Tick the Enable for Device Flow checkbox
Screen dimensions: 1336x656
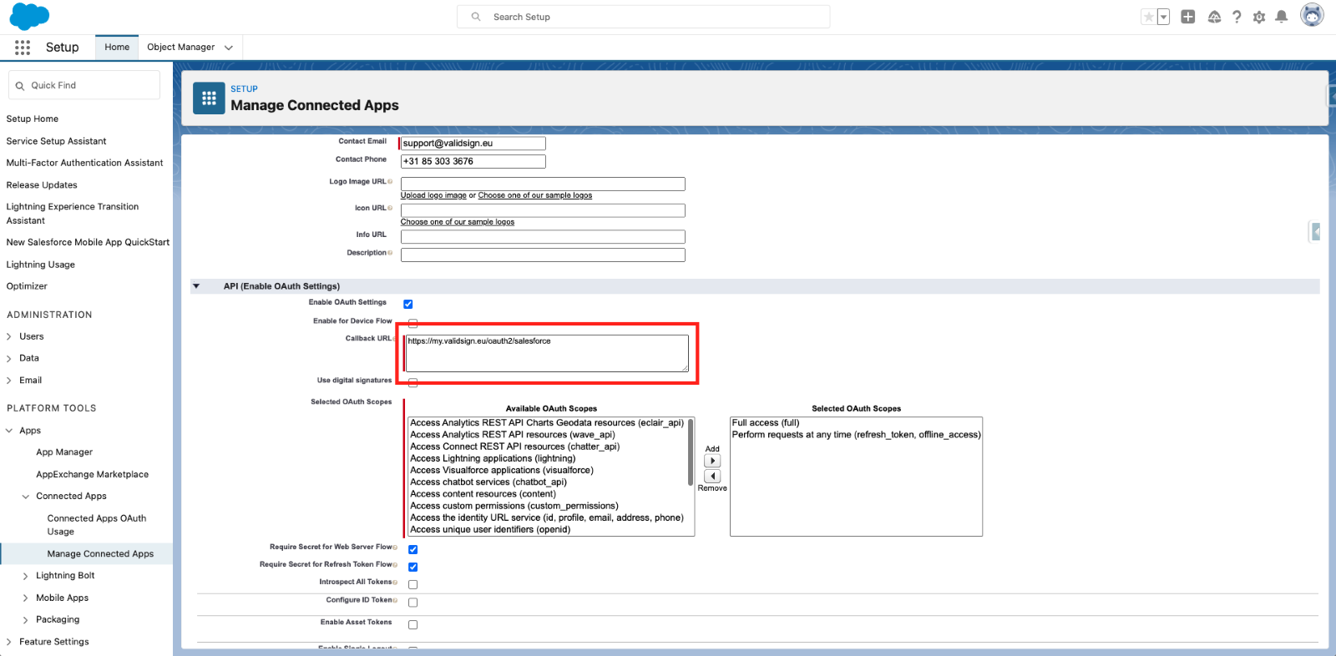click(412, 323)
